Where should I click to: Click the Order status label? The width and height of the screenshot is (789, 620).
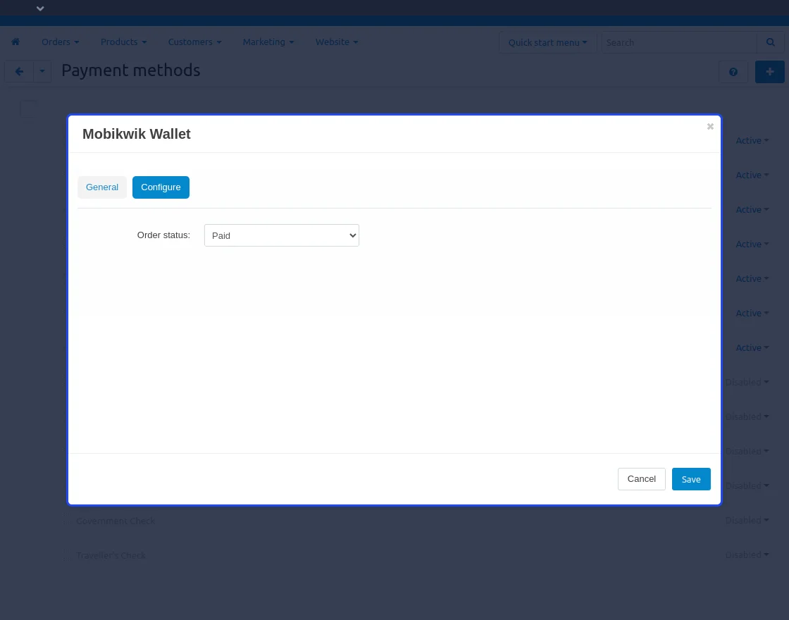pyautogui.click(x=163, y=235)
